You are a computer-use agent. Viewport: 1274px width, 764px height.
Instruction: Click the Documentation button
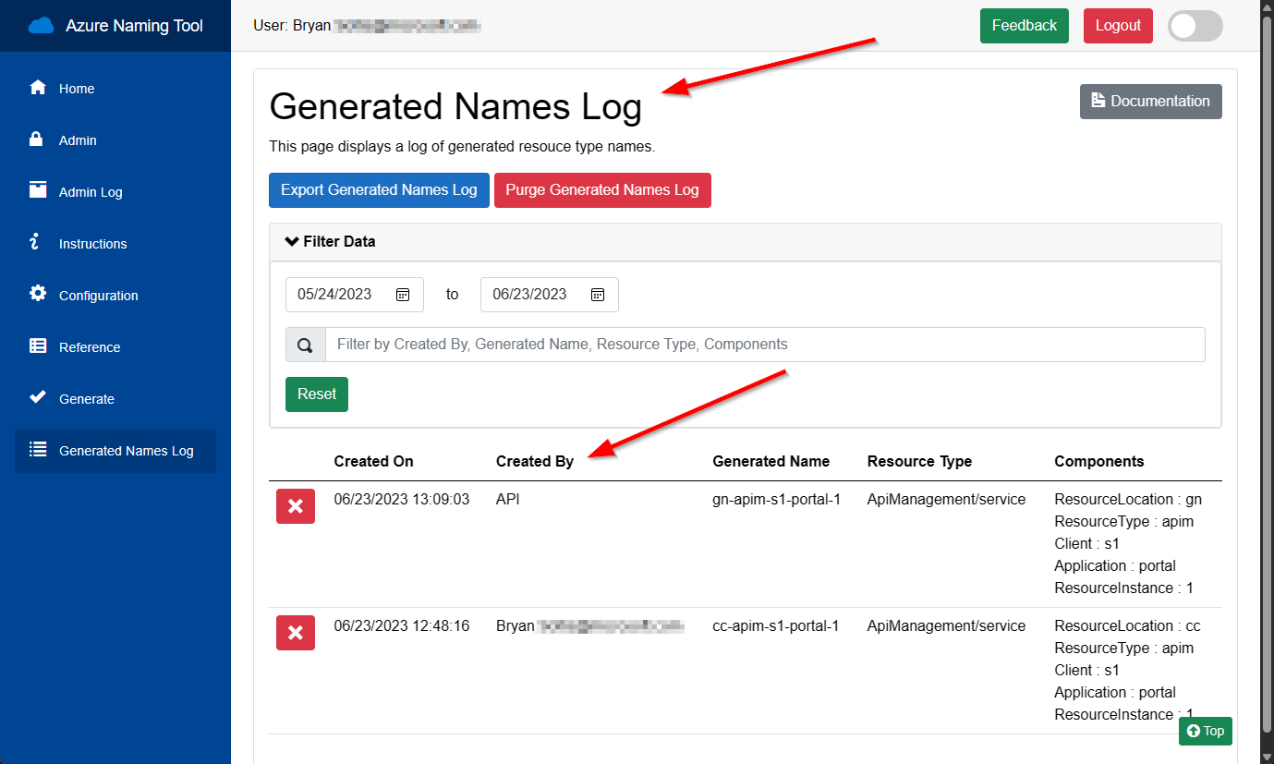point(1150,102)
